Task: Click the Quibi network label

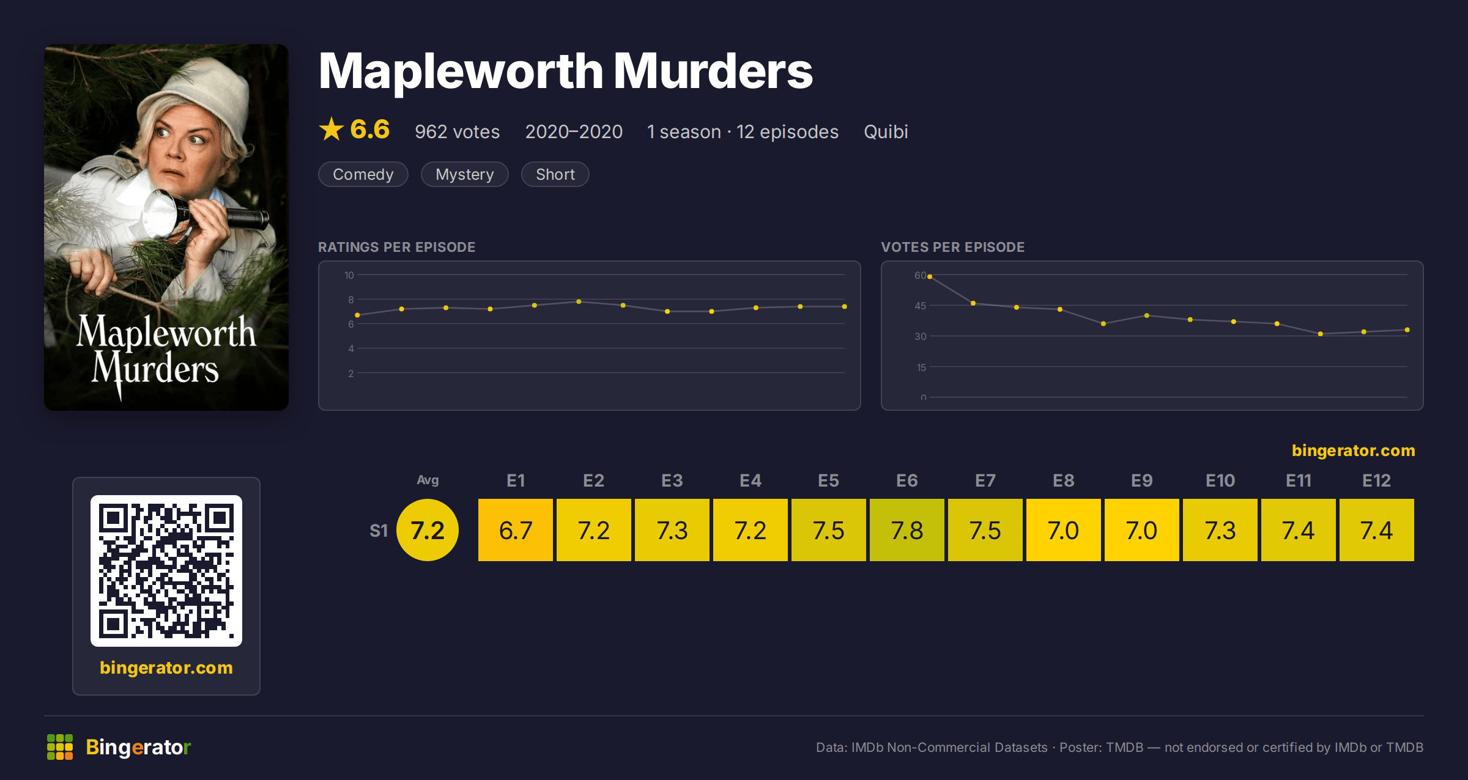Action: tap(886, 132)
